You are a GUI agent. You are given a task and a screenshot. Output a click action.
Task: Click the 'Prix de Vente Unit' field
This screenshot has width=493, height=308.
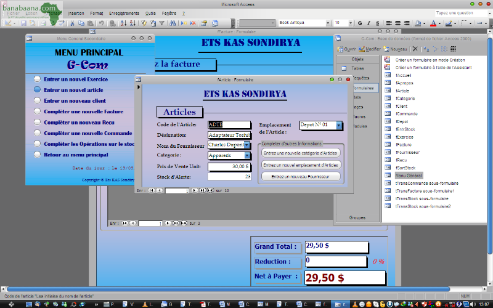click(x=229, y=166)
